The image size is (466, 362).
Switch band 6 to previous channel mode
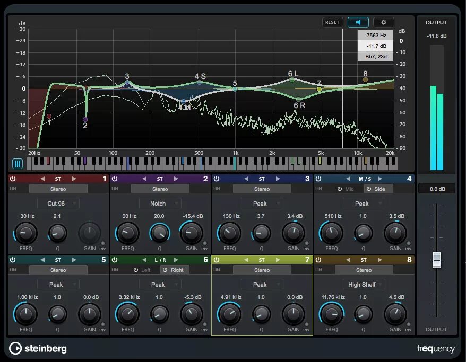[x=144, y=260]
